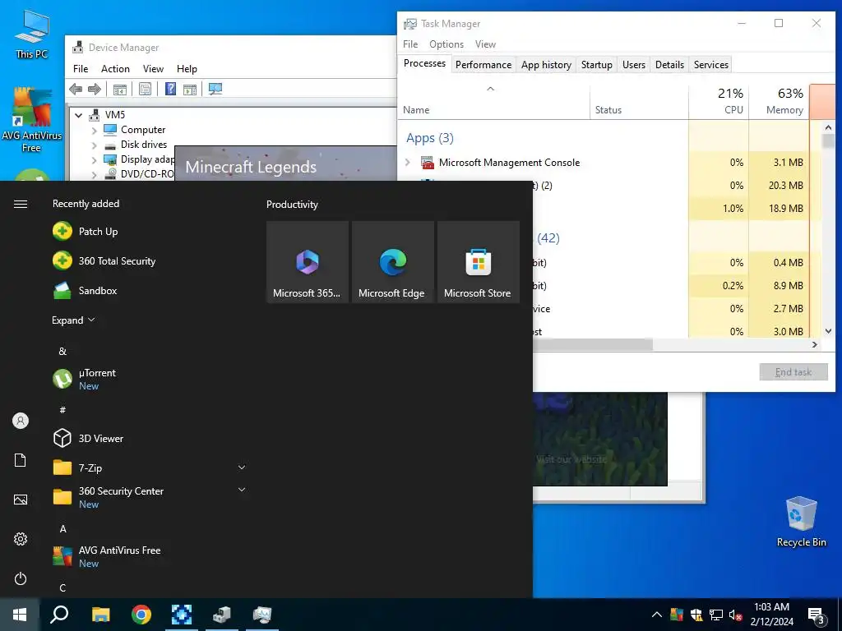Show hidden tray icons chevron

tap(656, 615)
